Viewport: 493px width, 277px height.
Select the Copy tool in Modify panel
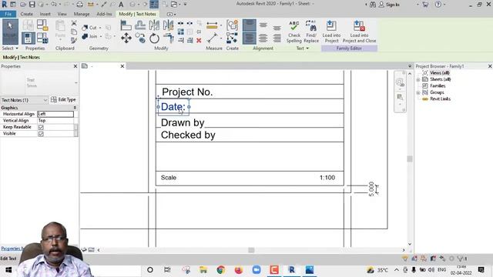140,38
